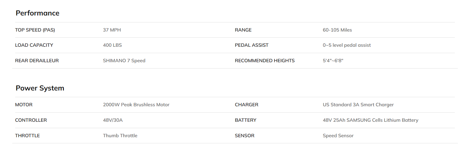Click the 37 MPH value
The height and width of the screenshot is (153, 468).
coord(112,30)
